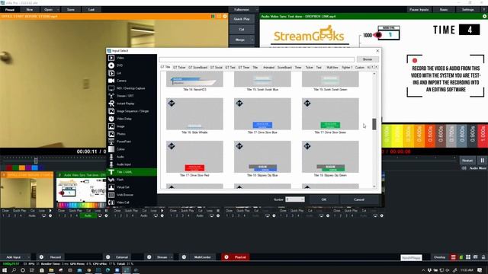Open File Explorer from taskbar
This screenshot has width=488, height=274.
[51, 270]
